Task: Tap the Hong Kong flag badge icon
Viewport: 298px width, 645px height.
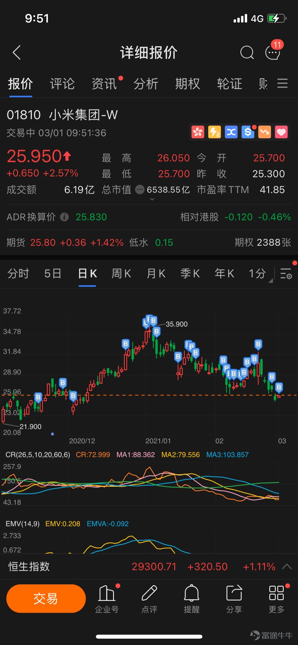Action: [x=198, y=132]
